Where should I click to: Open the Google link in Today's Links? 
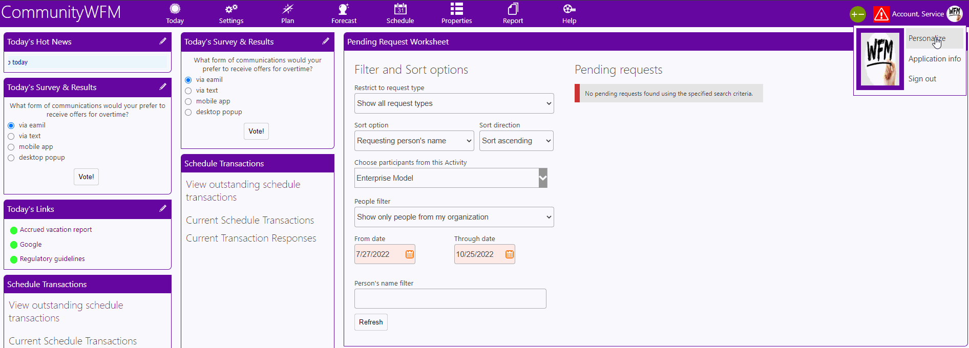pos(31,245)
